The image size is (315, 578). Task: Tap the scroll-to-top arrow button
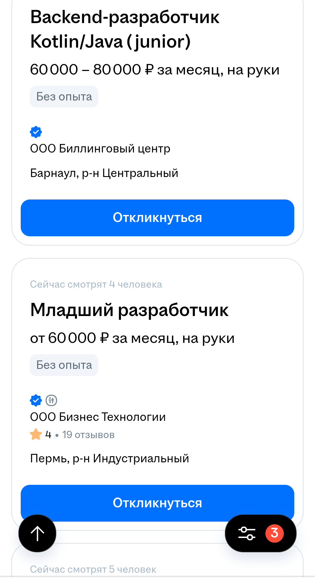coord(37,533)
